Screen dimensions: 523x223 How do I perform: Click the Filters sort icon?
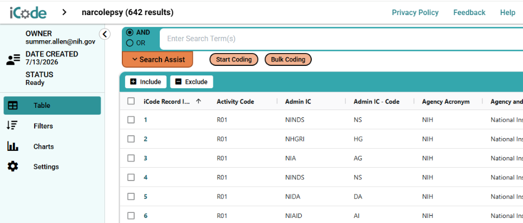(x=12, y=126)
